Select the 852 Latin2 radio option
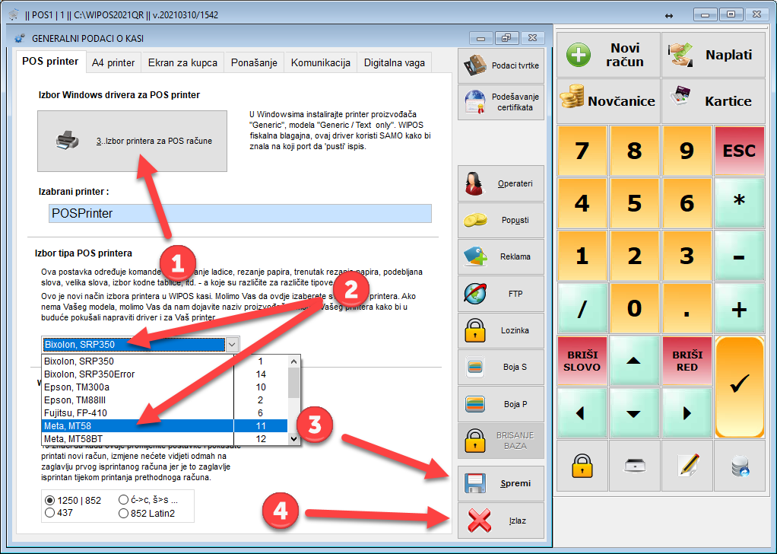The width and height of the screenshot is (777, 554). pos(123,513)
